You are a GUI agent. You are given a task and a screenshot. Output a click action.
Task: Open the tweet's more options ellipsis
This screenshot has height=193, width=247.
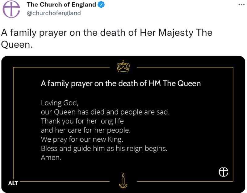pos(241,5)
